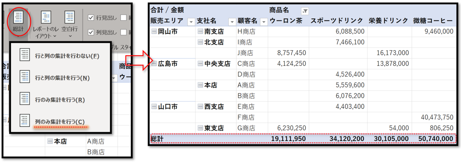Viewport: 461px width, 162px height.
Task: Open the レポートのレイアウト ribbon dropdown
Action: coord(46,25)
